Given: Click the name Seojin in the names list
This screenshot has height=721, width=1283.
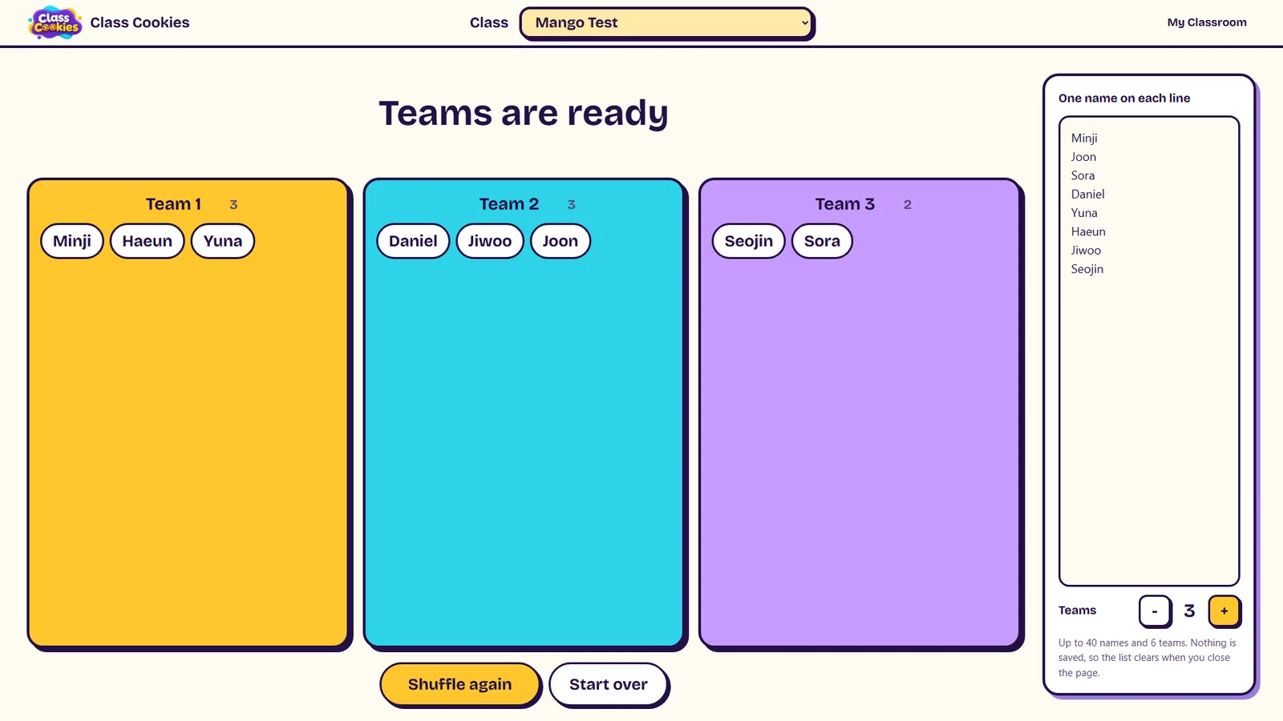Looking at the screenshot, I should tap(1087, 269).
